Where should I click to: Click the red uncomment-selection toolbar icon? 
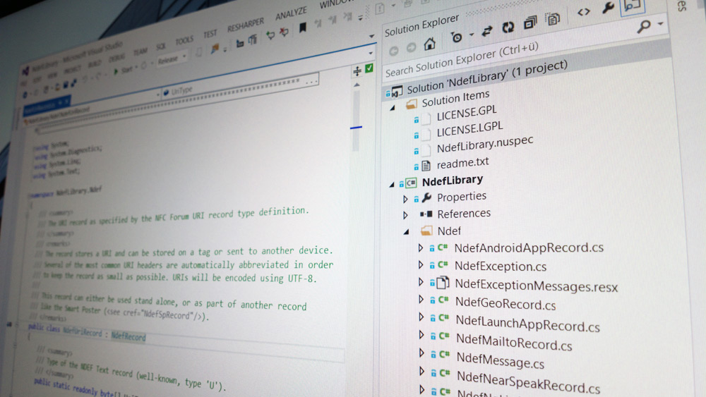click(284, 32)
